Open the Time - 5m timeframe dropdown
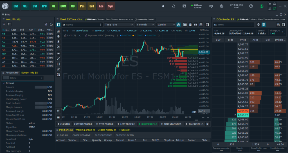 118,25
